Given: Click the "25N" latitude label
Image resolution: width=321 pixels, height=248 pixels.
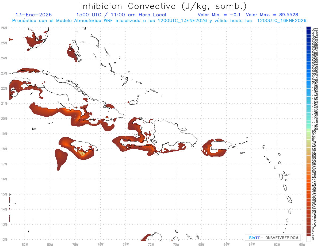Looking at the screenshot, I should [4, 43].
